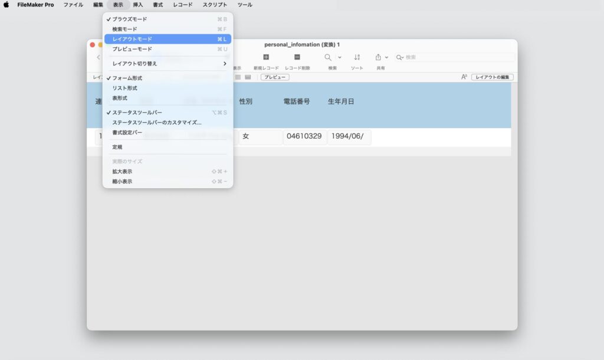The image size is (604, 360).
Task: Open find mode using the 検索 magnifier icon
Action: pos(327,57)
